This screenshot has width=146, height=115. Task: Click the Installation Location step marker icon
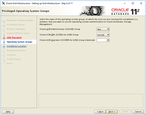pyautogui.click(x=4, y=46)
